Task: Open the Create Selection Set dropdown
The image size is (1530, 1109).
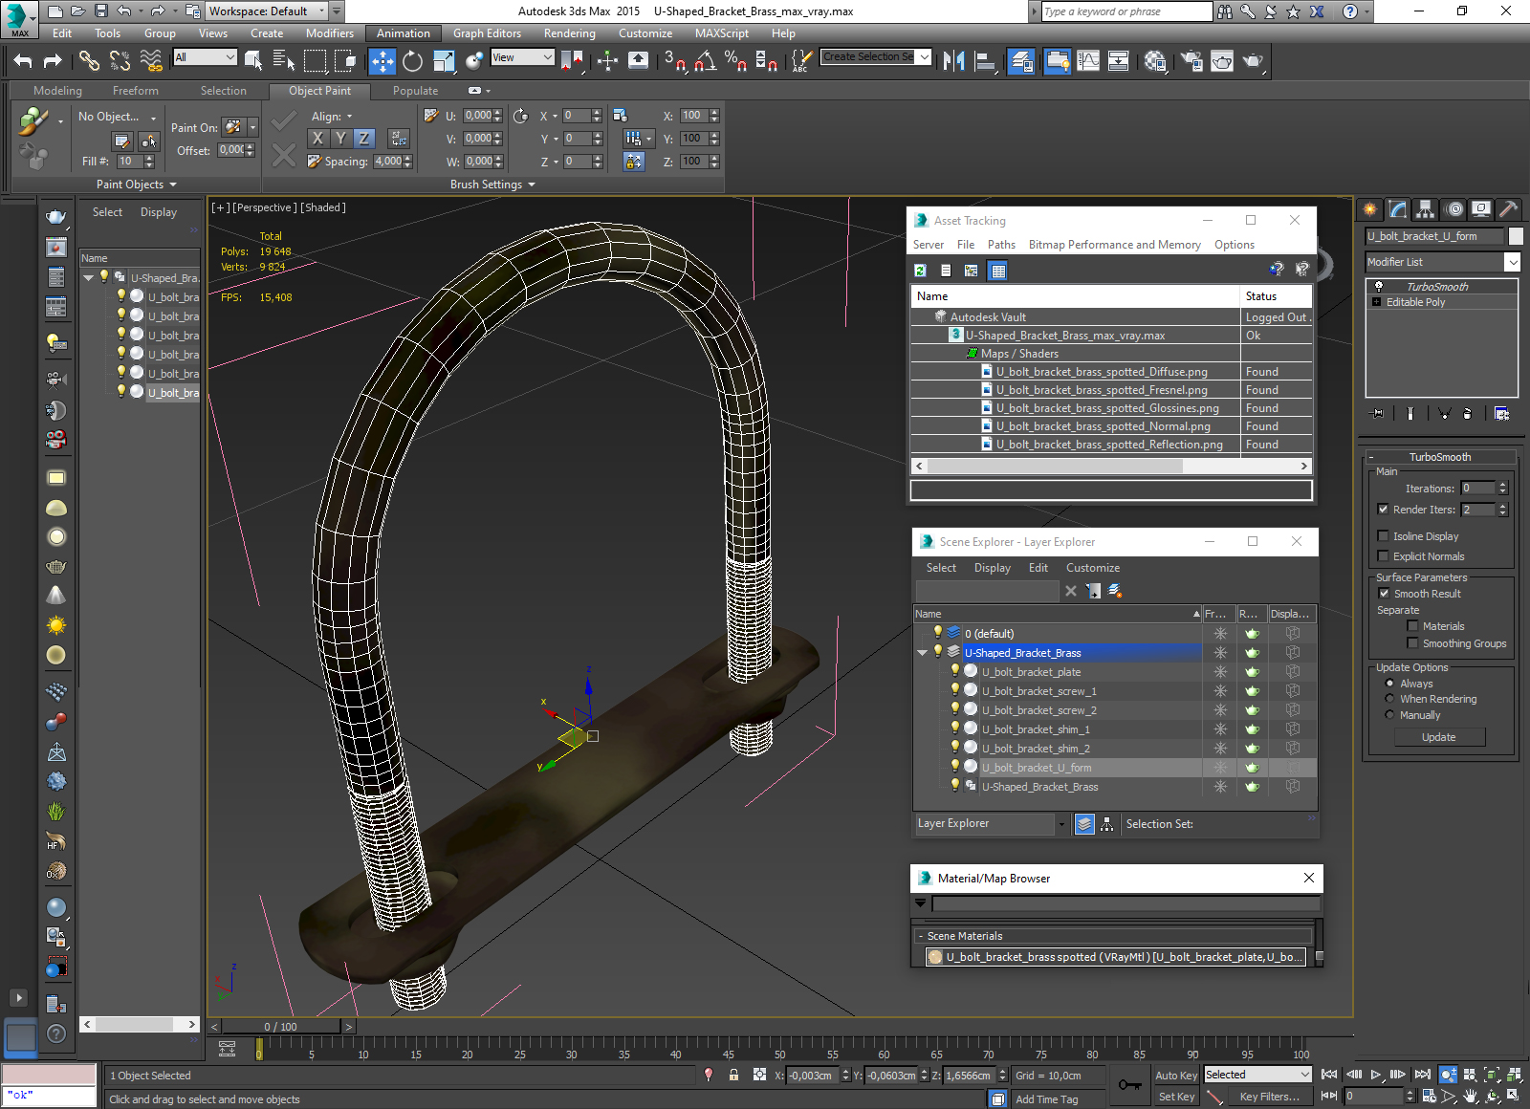Action: pyautogui.click(x=876, y=57)
